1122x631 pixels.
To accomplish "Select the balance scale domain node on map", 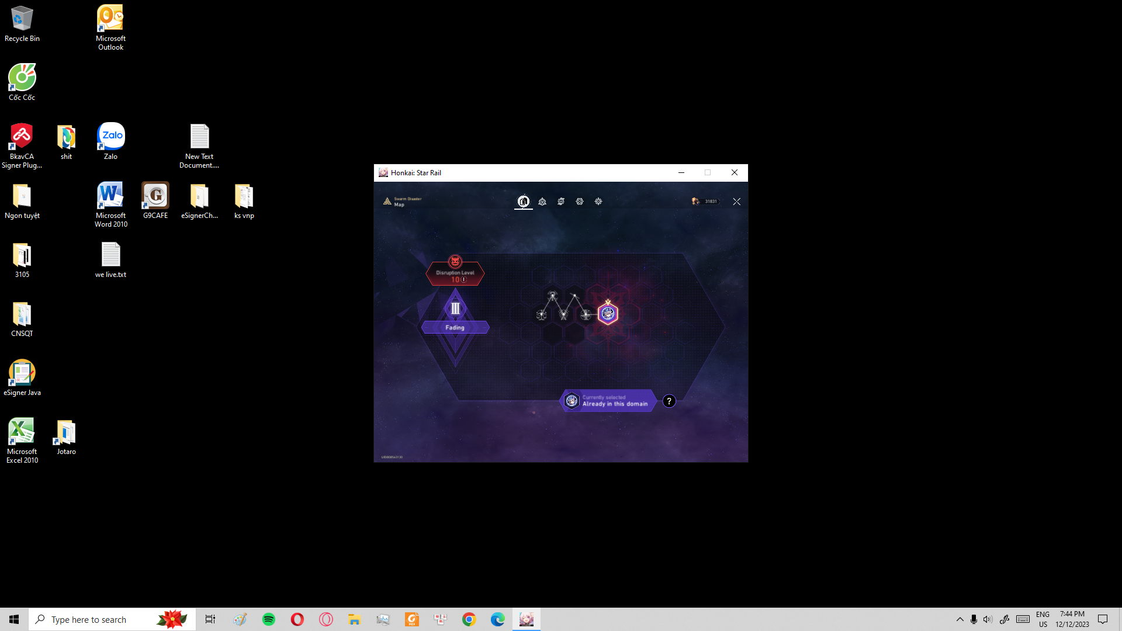I will coord(542,315).
